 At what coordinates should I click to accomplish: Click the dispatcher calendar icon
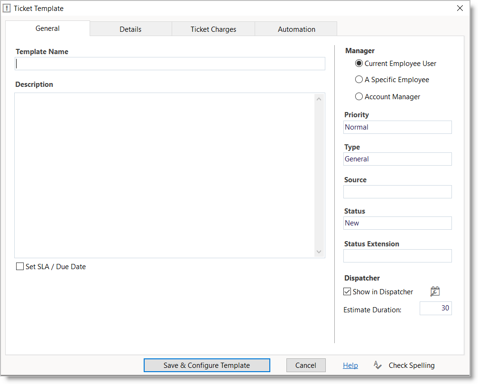pyautogui.click(x=435, y=291)
